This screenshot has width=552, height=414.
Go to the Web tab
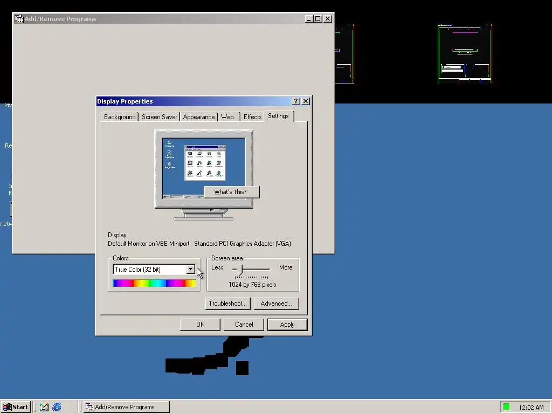pyautogui.click(x=227, y=117)
